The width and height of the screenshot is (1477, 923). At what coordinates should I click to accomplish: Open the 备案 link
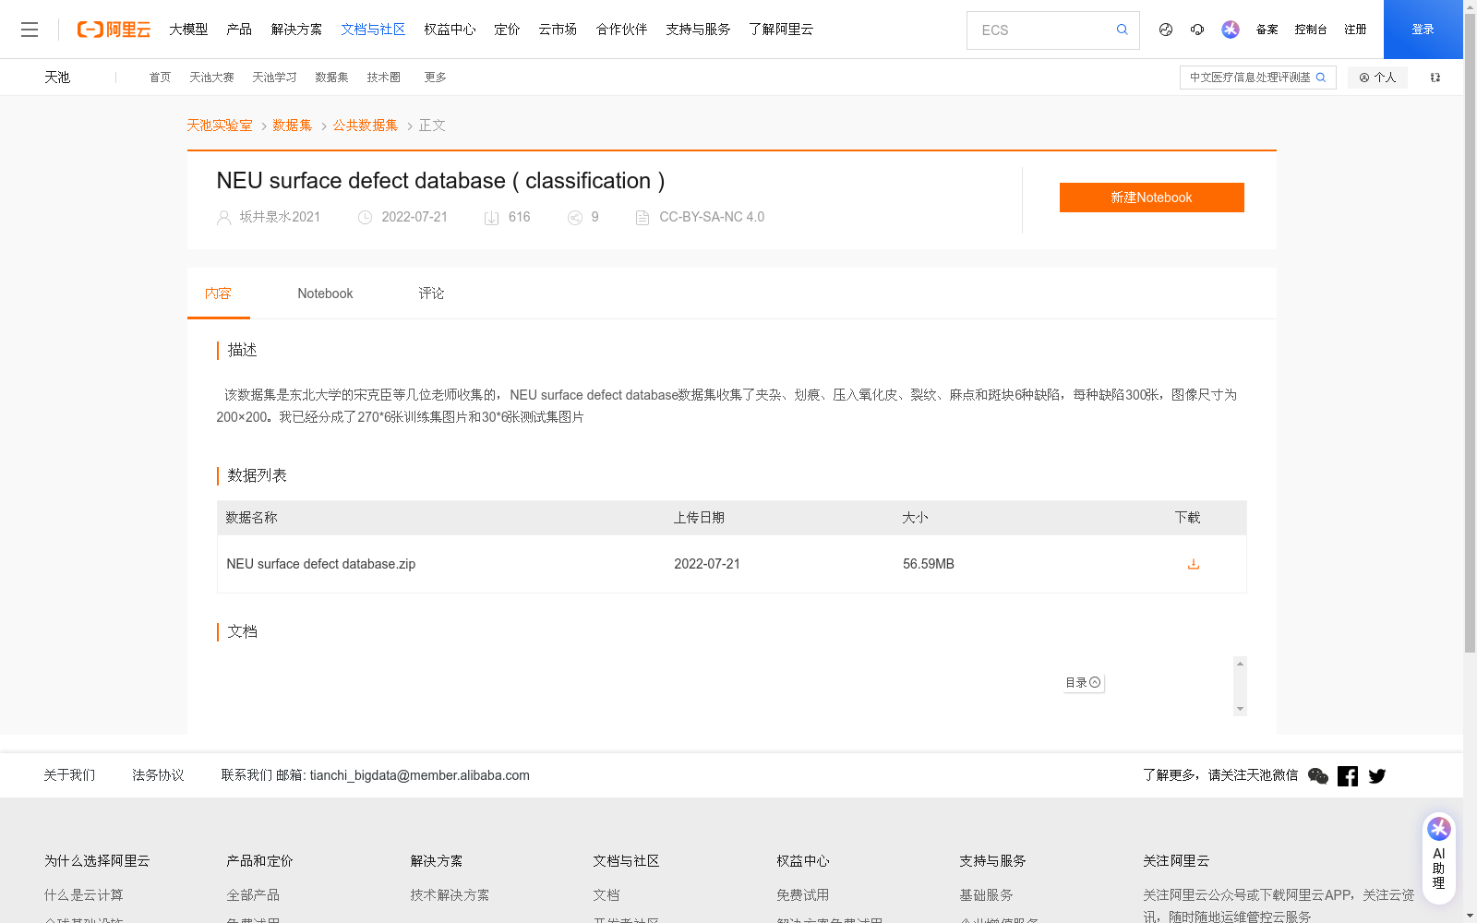[1267, 30]
